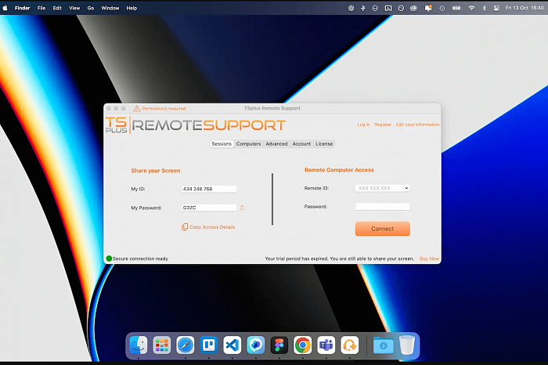Open Finder from the dock

pyautogui.click(x=139, y=345)
